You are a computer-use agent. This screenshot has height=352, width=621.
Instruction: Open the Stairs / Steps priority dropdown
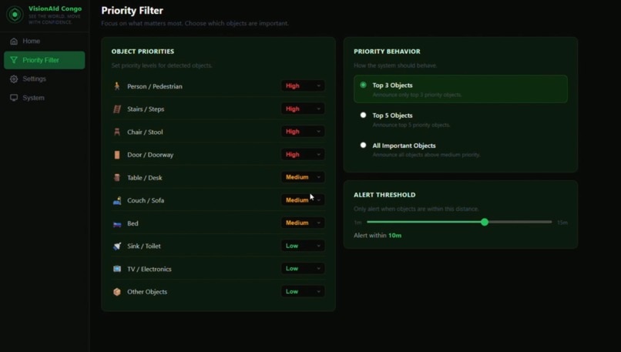[x=303, y=109]
